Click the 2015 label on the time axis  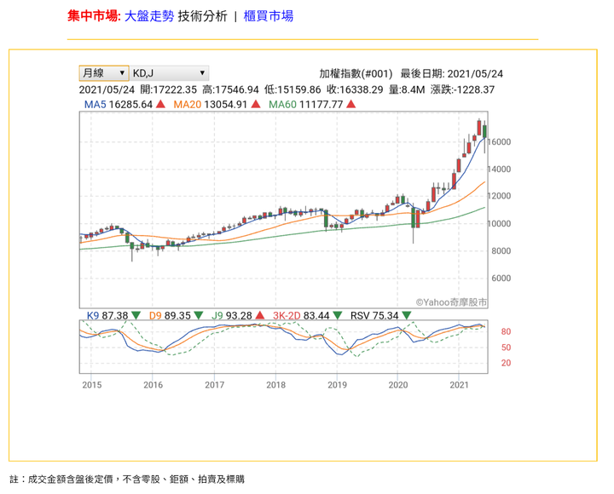pos(92,385)
